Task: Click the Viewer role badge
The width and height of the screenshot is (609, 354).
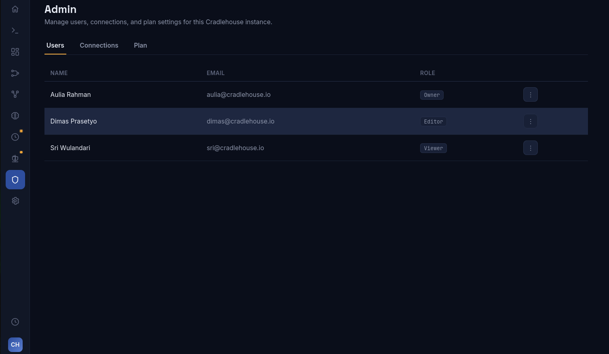Action: (433, 148)
